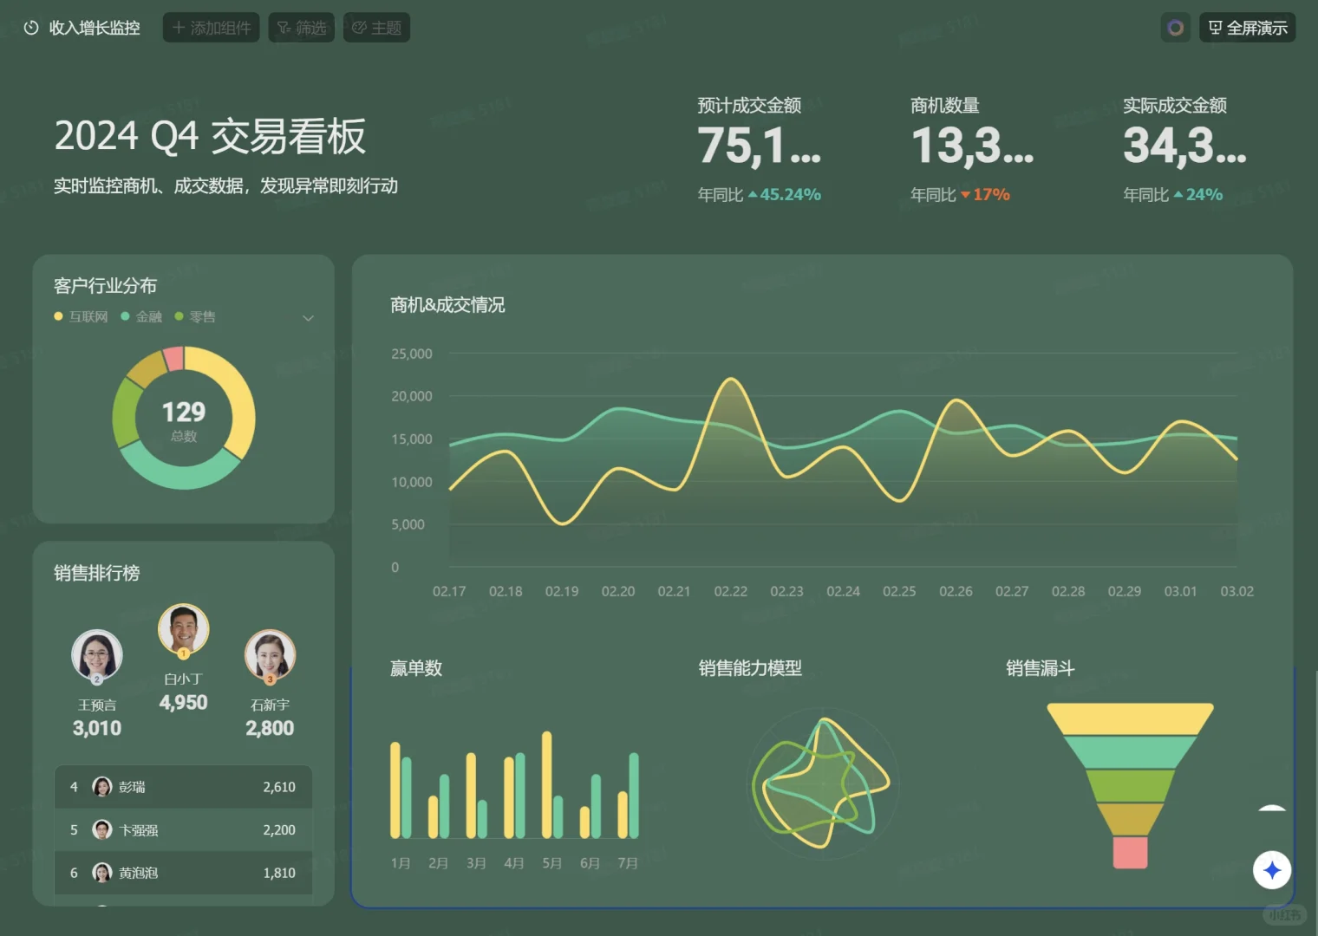Viewport: 1318px width, 936px height.
Task: Click the blue sparkle AI assistant button
Action: coord(1272,870)
